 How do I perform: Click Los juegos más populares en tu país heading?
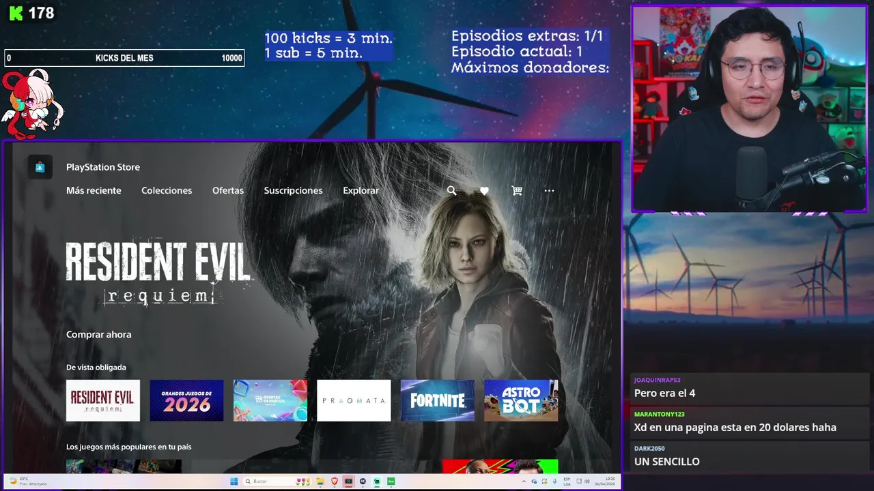(128, 447)
